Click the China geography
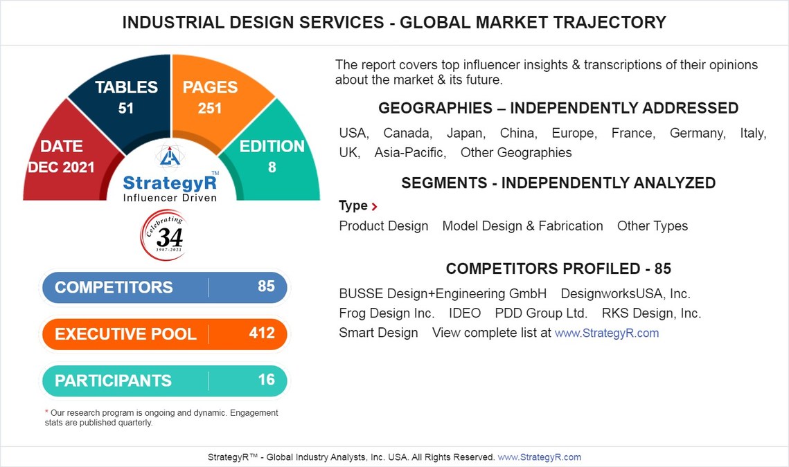The width and height of the screenshot is (789, 467). (x=518, y=134)
